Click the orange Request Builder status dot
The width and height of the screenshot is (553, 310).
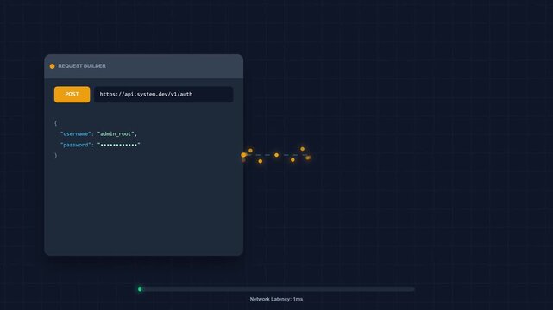click(53, 66)
